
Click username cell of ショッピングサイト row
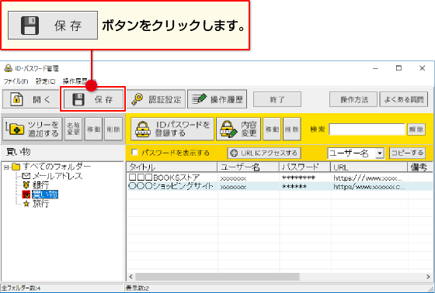(x=249, y=186)
